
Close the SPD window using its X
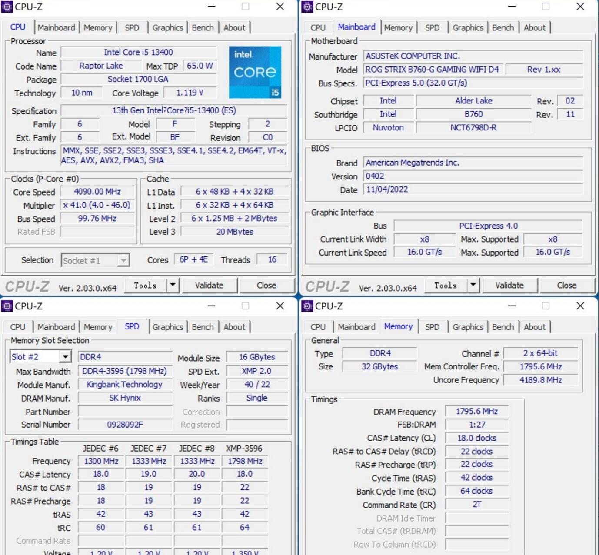click(x=280, y=306)
